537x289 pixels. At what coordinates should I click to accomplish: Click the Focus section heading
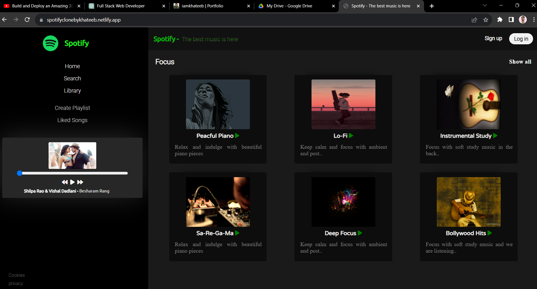tap(165, 62)
